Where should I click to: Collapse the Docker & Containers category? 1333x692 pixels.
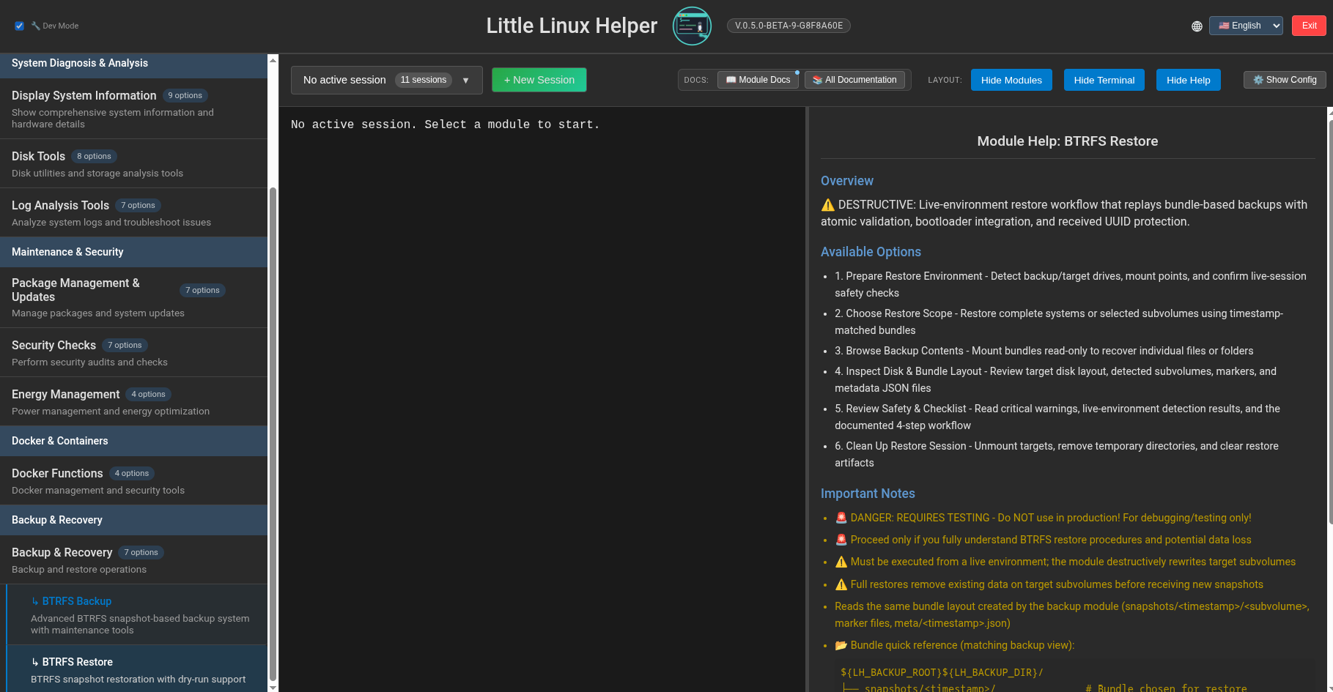click(133, 441)
